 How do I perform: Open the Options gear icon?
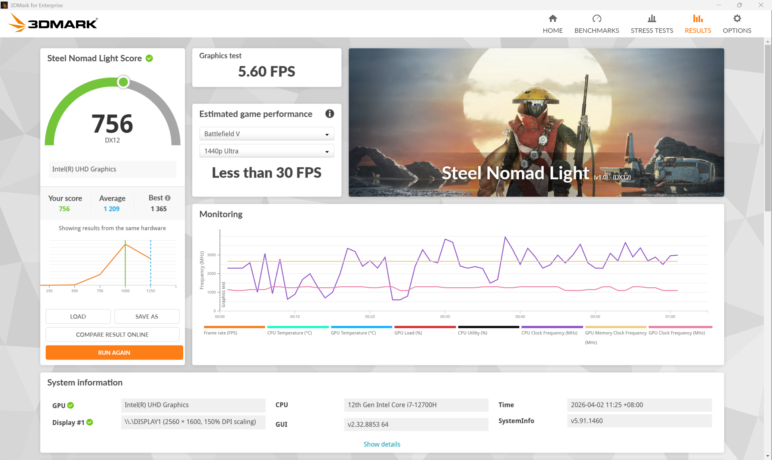tap(737, 19)
